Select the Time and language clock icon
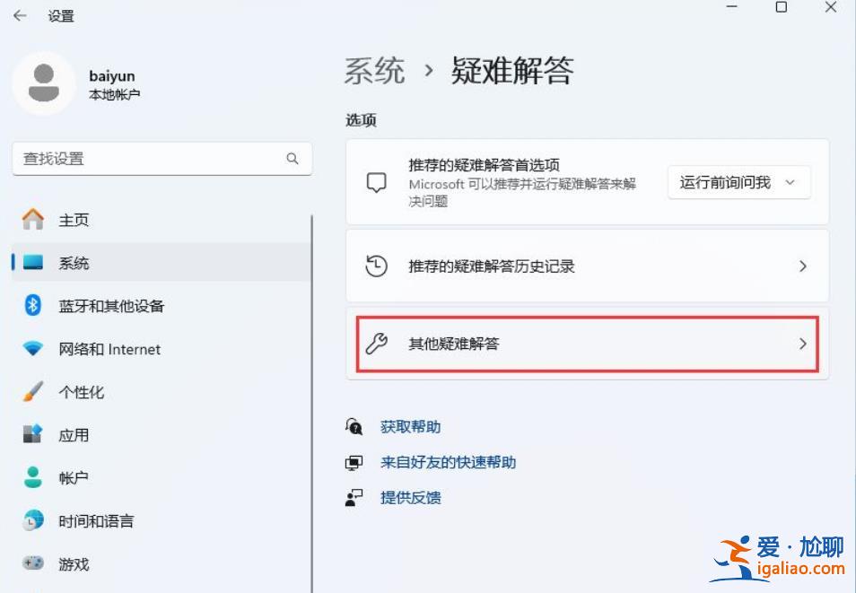 33,520
